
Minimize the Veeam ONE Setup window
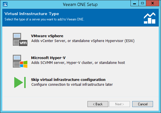coord(134,3)
